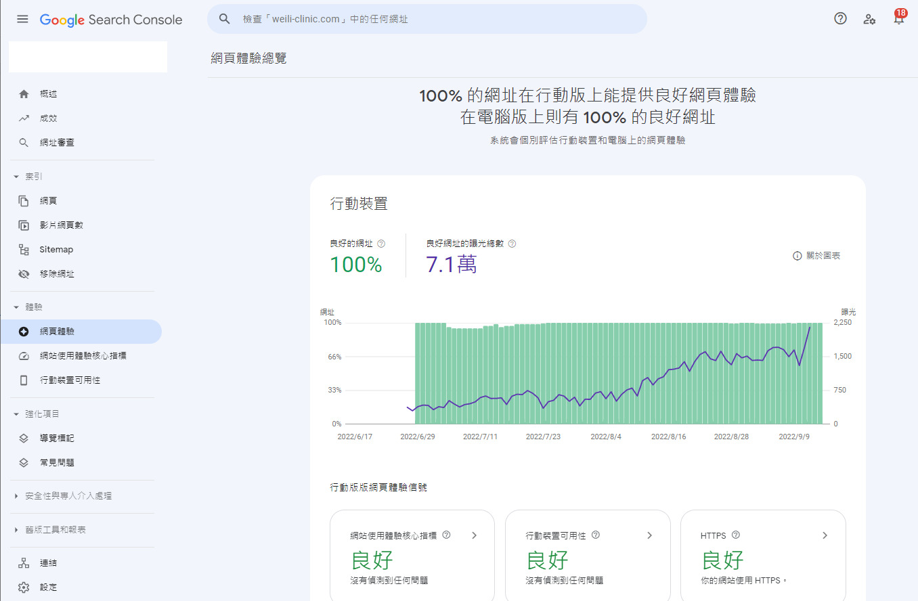This screenshot has height=601, width=918.
Task: Click the 2022/9/9 x-axis date label
Action: click(794, 437)
